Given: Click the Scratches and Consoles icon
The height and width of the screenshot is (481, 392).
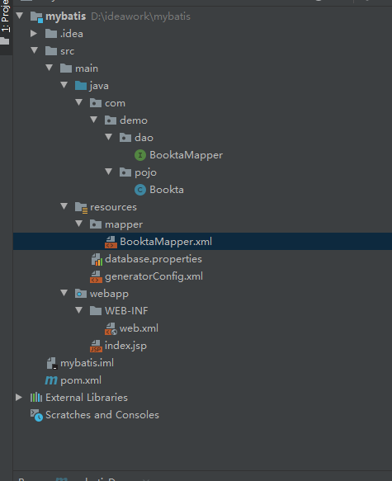Looking at the screenshot, I should tap(36, 415).
